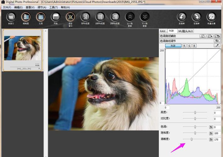
Task: Reset the 饱和度 saturation value
Action: pyautogui.click(x=211, y=133)
